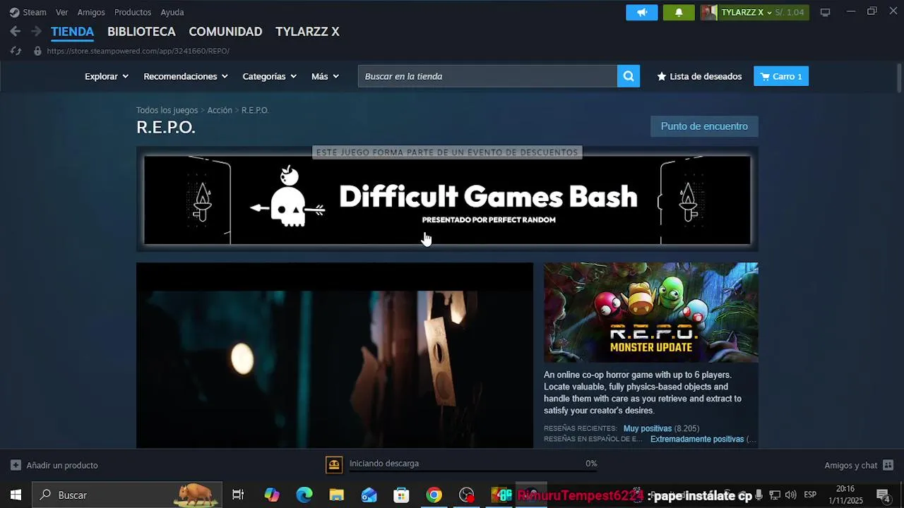Open the notifications bell
The width and height of the screenshot is (904, 508).
tap(679, 12)
